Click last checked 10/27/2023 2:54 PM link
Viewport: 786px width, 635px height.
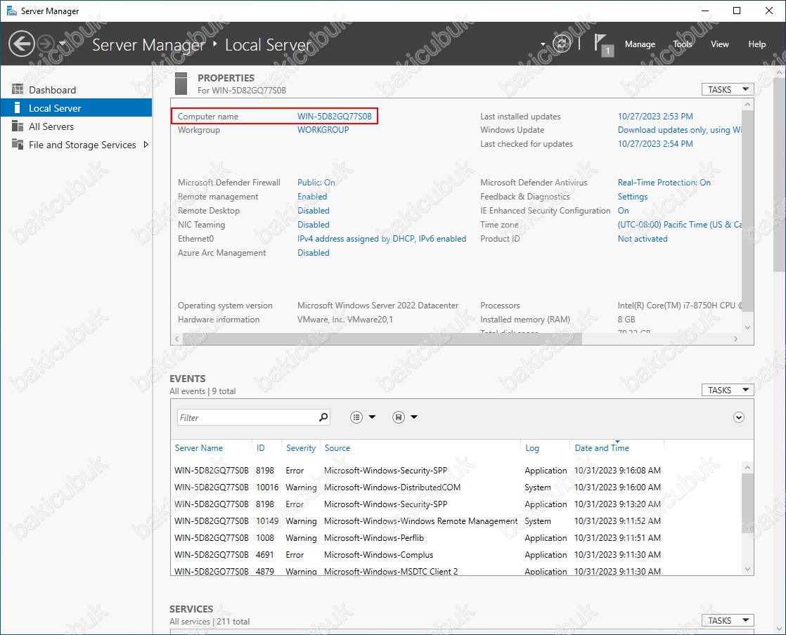tap(655, 144)
